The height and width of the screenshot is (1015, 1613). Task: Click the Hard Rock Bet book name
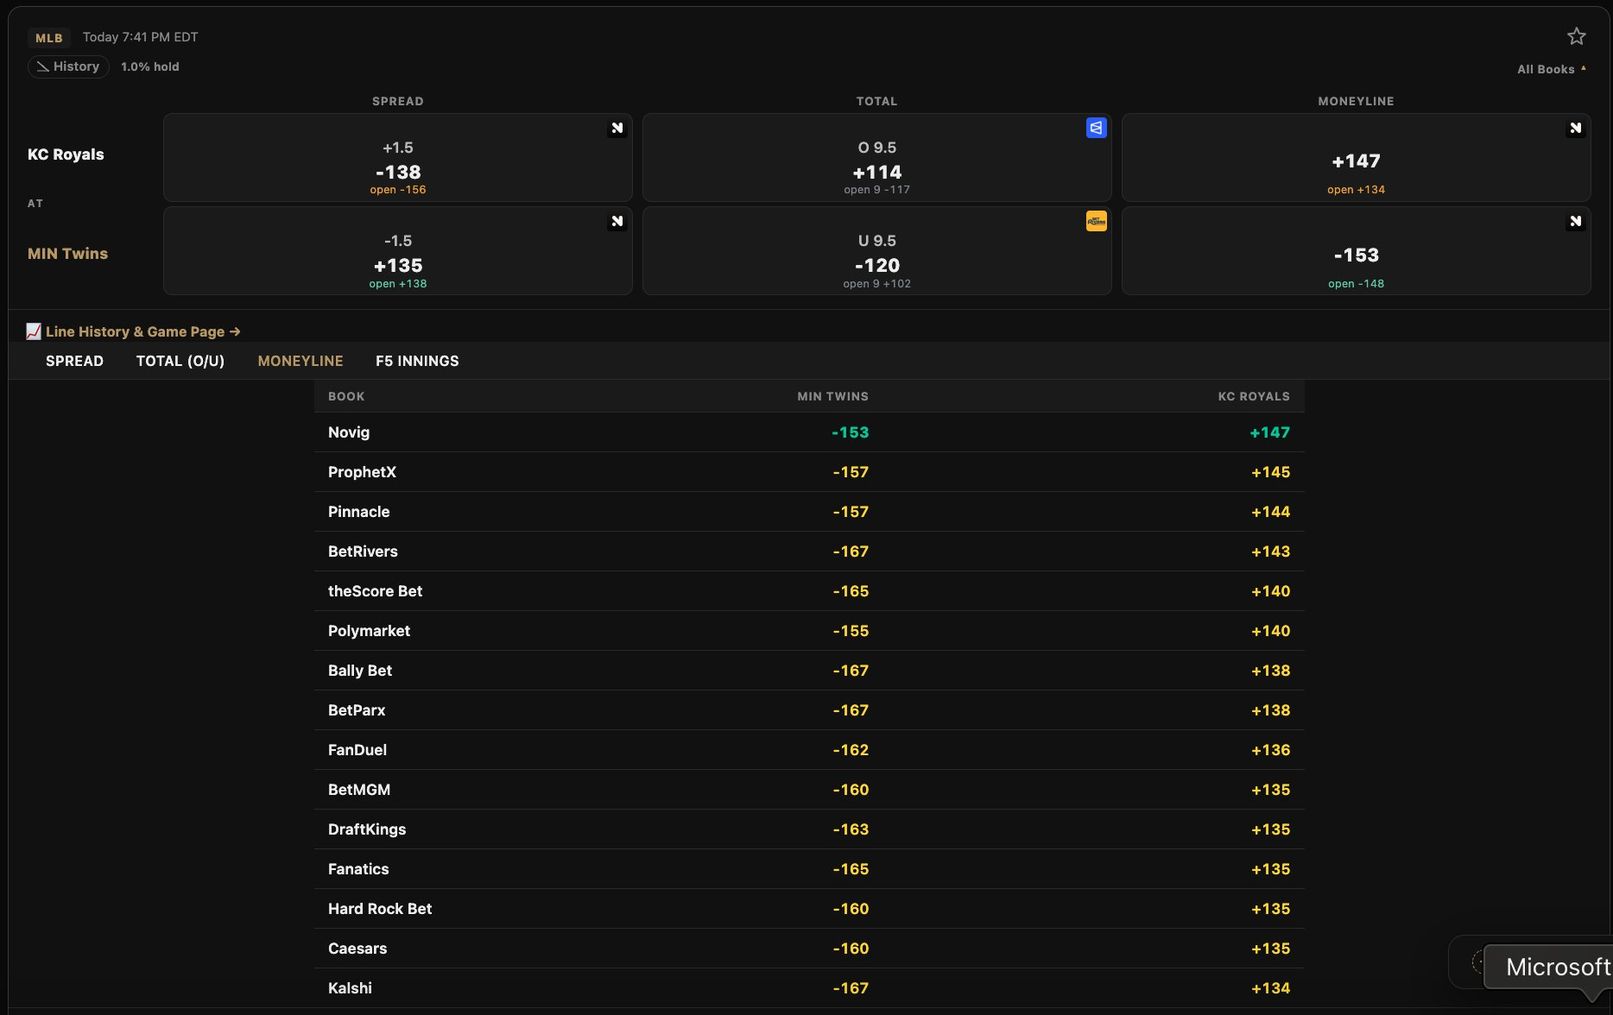tap(380, 909)
